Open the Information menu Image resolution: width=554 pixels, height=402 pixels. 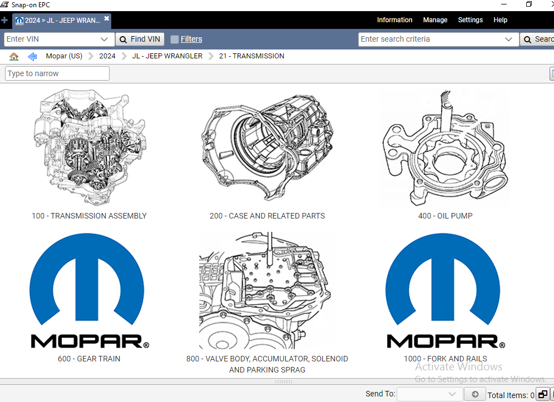pos(394,19)
